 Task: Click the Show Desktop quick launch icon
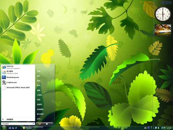click(10, 128)
